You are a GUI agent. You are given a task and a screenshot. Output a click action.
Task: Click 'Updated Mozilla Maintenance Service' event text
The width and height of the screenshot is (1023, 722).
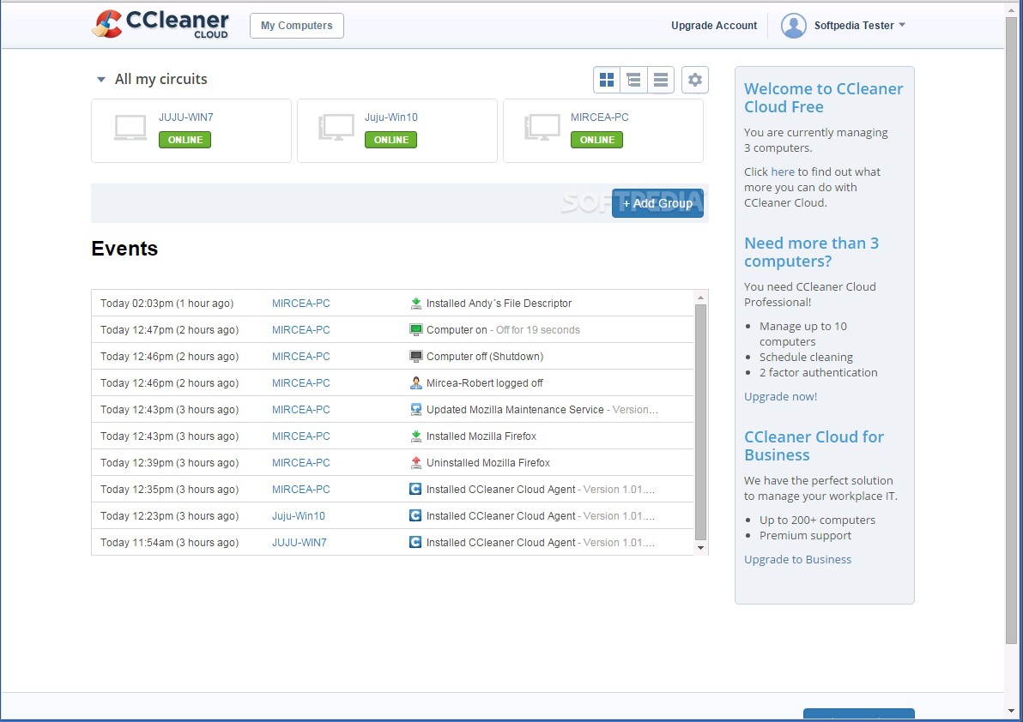515,409
